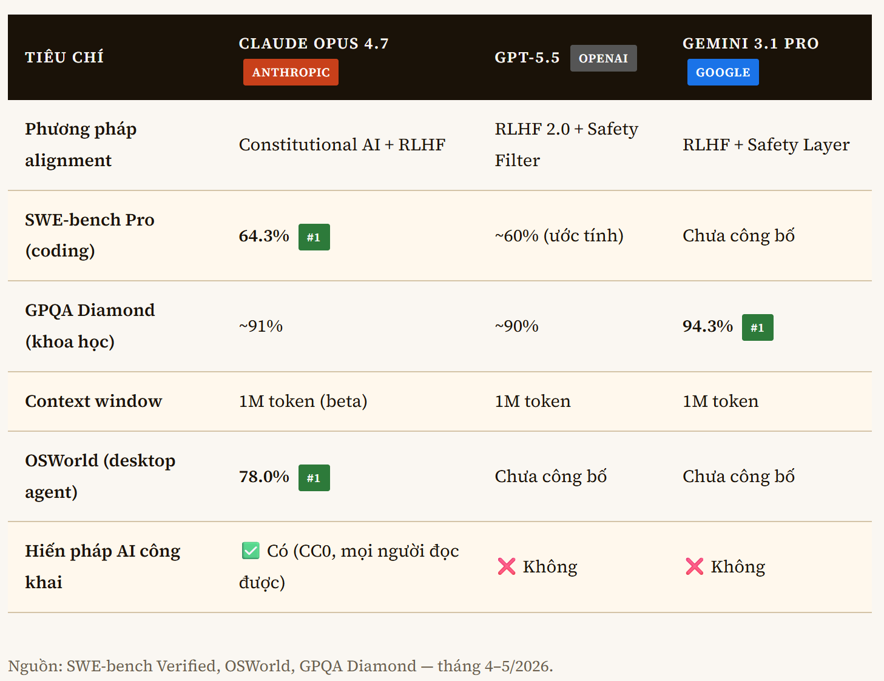Click the 'Phương pháp alignment' row label

click(x=81, y=145)
